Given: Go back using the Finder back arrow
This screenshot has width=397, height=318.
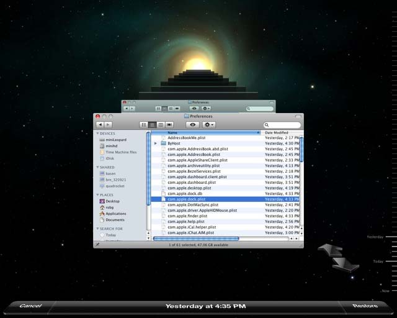Looking at the screenshot, I should coord(100,125).
